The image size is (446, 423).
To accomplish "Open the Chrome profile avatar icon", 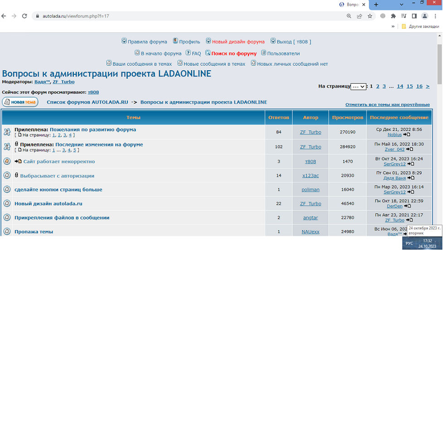I will click(425, 16).
